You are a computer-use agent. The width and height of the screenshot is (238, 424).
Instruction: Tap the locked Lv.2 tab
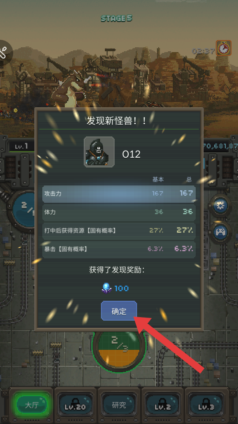[x=163, y=405]
